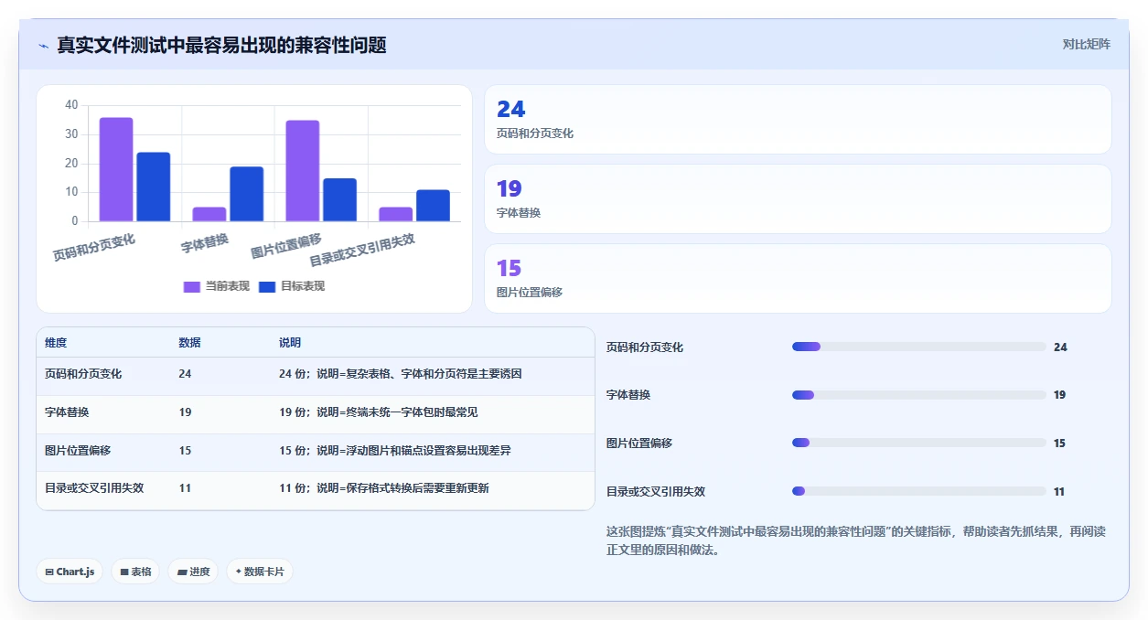Click the 对比矩阵 label in header
The height and width of the screenshot is (620, 1148).
pos(1086,44)
